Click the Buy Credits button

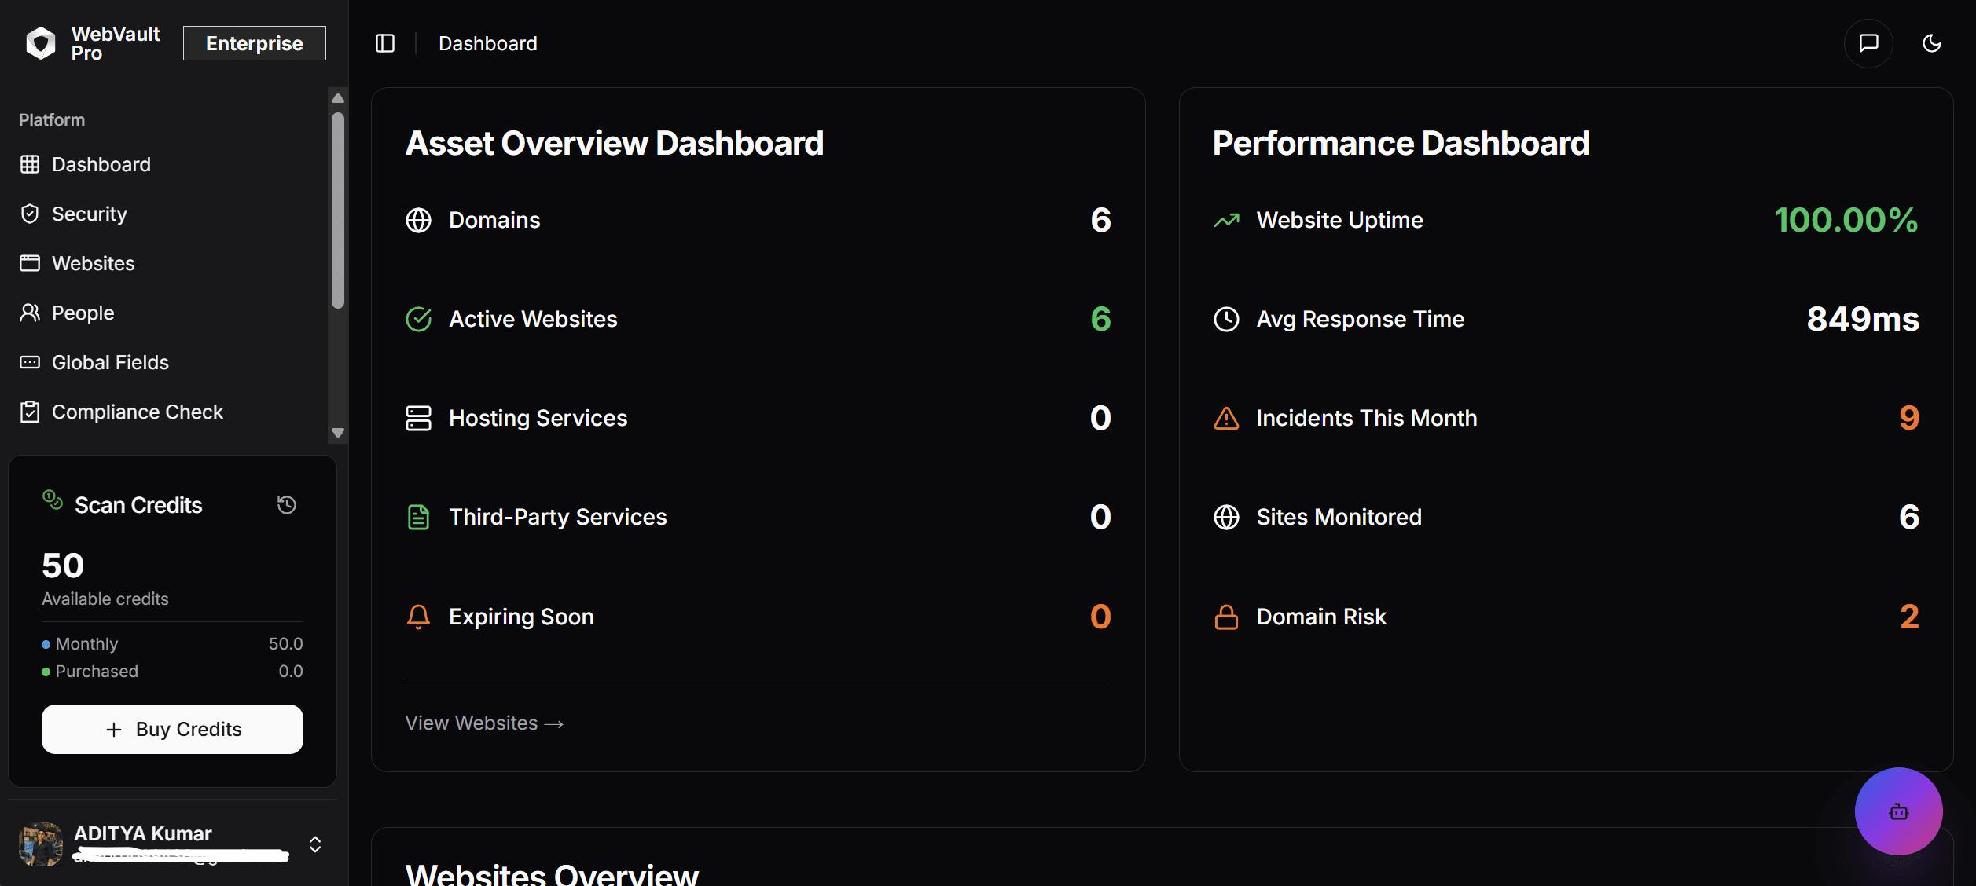pyautogui.click(x=172, y=729)
